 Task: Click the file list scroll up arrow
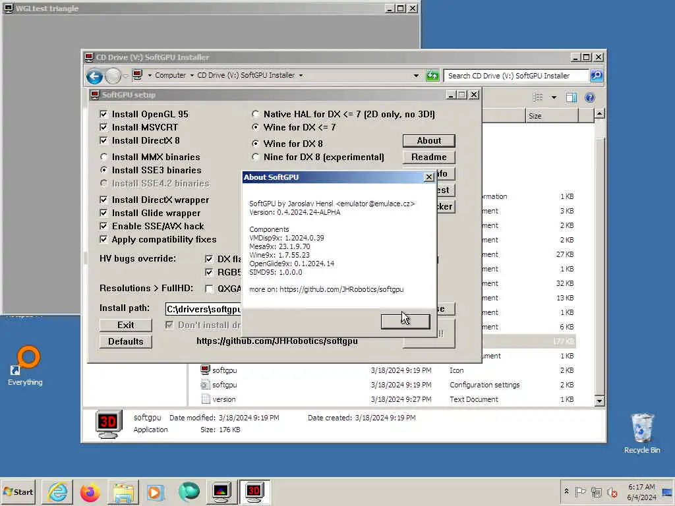[x=599, y=113]
